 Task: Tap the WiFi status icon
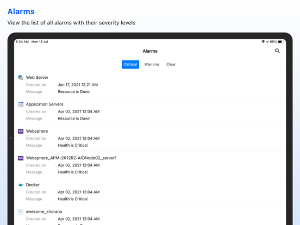pos(263,42)
